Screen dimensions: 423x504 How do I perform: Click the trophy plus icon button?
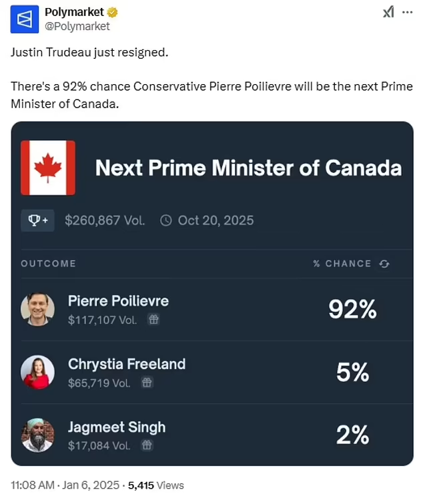click(37, 220)
